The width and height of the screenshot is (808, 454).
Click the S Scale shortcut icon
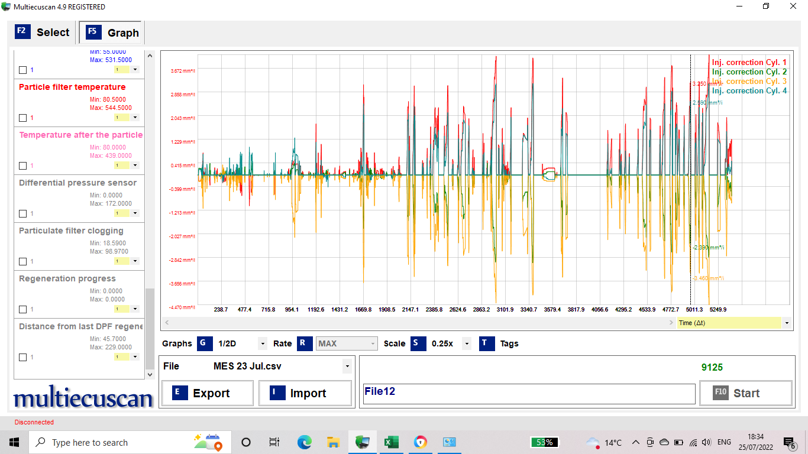(418, 343)
